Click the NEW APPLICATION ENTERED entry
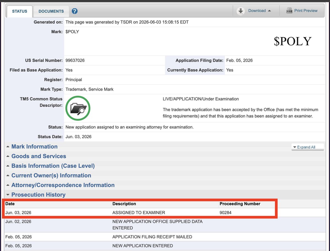This screenshot has height=251, width=330. [143, 246]
